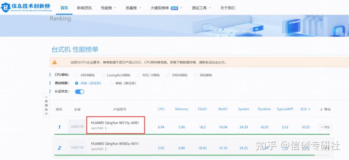The height and width of the screenshot is (160, 349).
Task: Click the 导出 export button
Action: (325, 109)
